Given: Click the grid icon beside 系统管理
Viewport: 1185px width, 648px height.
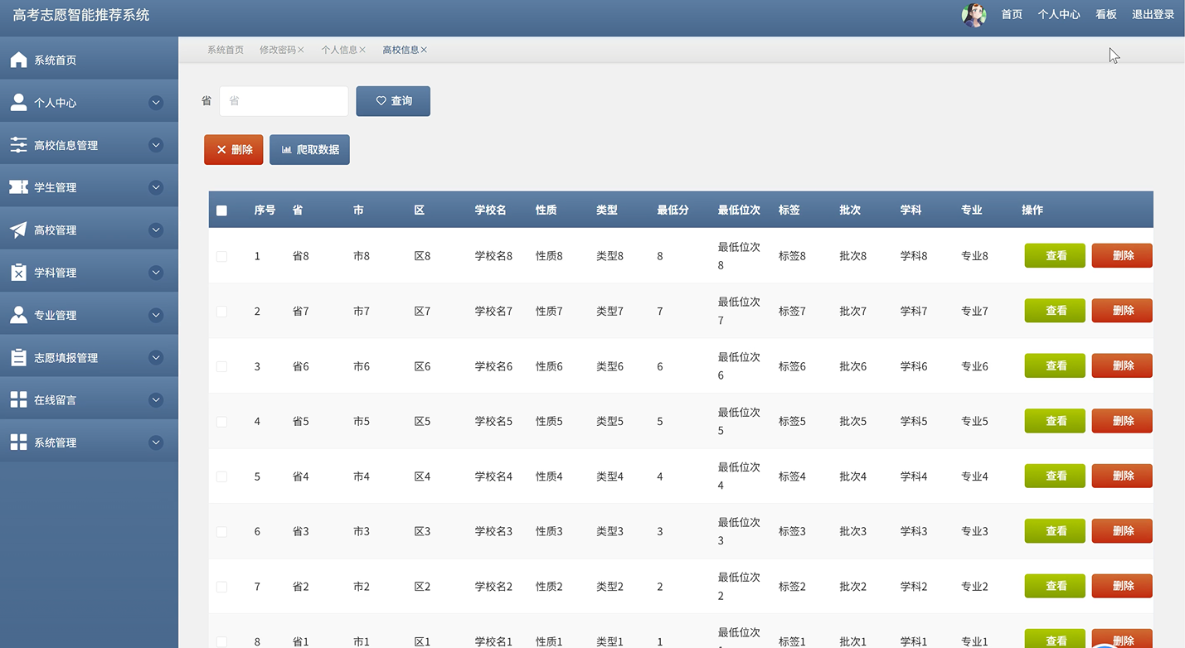Looking at the screenshot, I should pyautogui.click(x=18, y=442).
